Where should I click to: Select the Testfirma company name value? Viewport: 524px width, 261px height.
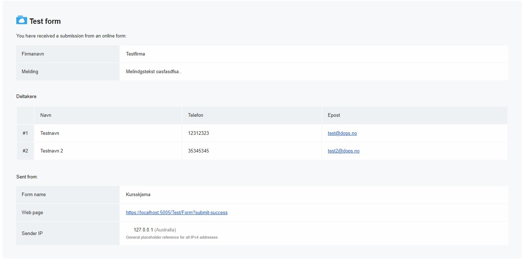tap(135, 54)
